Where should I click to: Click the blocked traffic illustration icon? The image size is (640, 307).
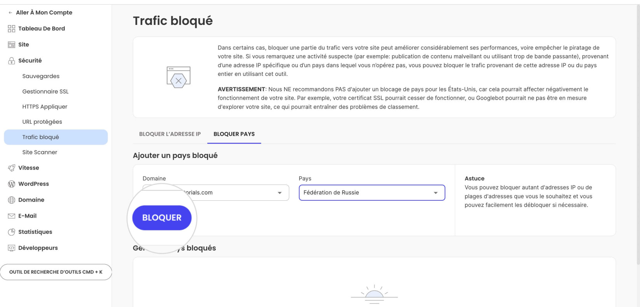click(x=178, y=77)
